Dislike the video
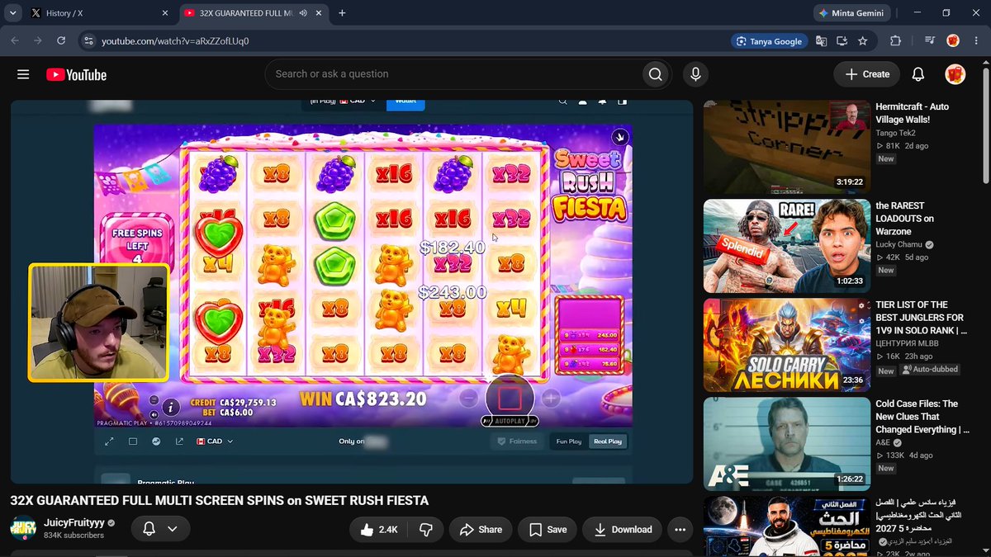The width and height of the screenshot is (991, 557). pos(425,530)
